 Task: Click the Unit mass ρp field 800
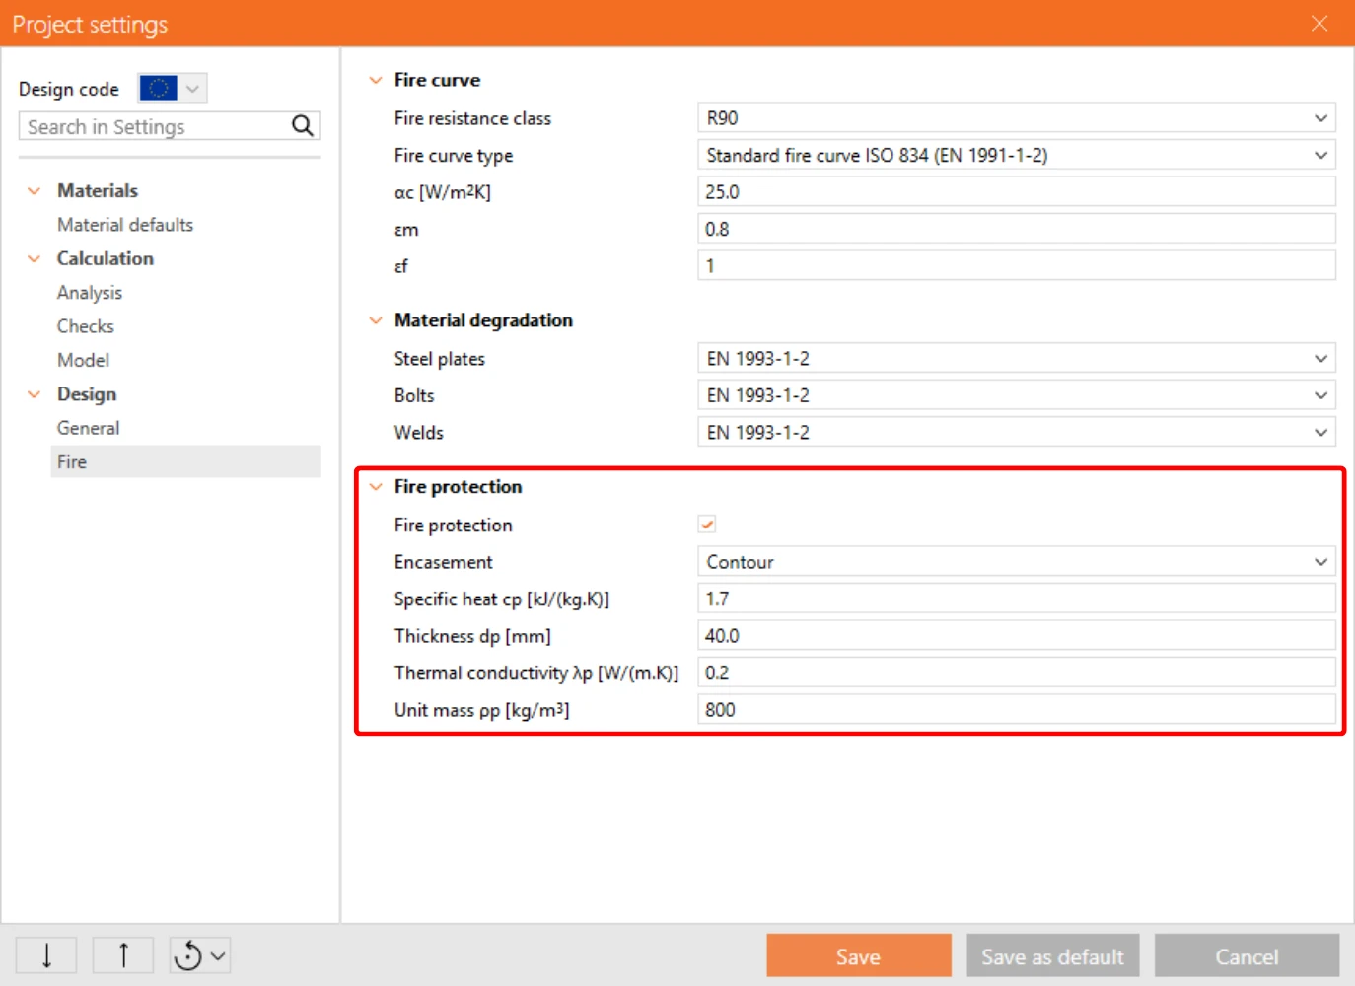click(x=1017, y=709)
